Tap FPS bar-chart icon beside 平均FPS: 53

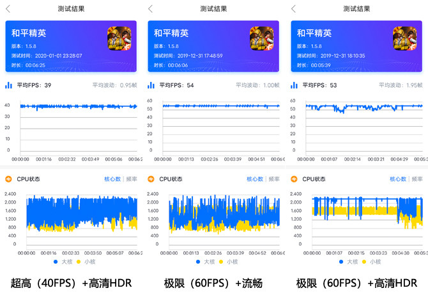pyautogui.click(x=294, y=85)
